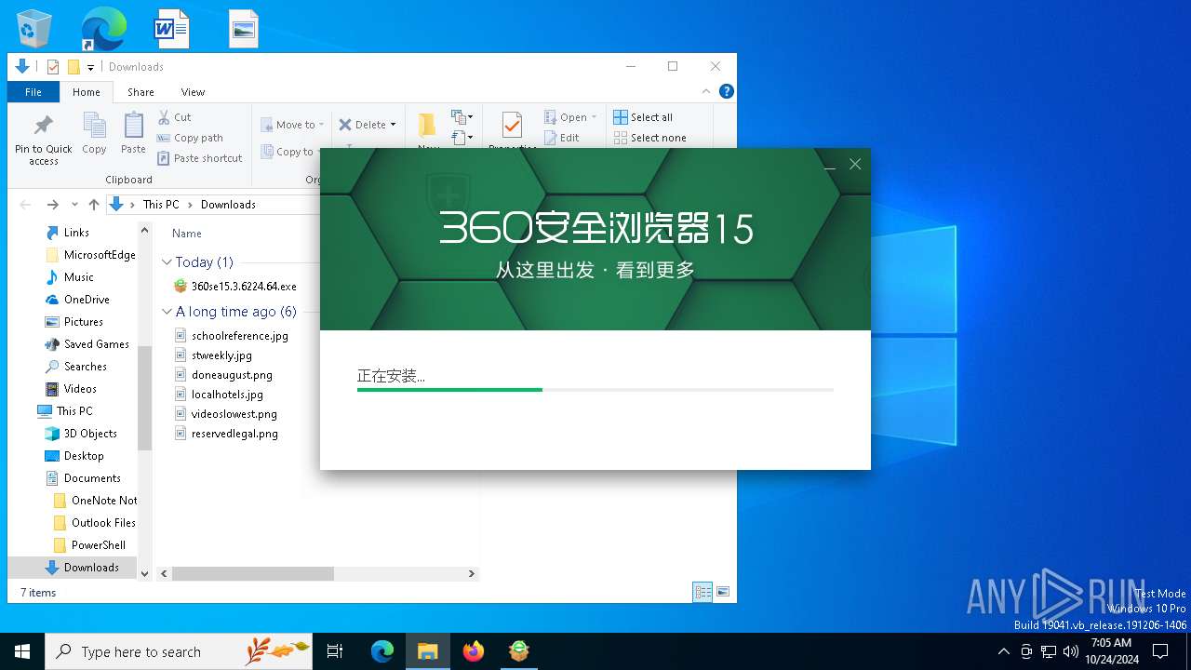Collapse the ribbon with chevron
1191x670 pixels.
click(706, 91)
